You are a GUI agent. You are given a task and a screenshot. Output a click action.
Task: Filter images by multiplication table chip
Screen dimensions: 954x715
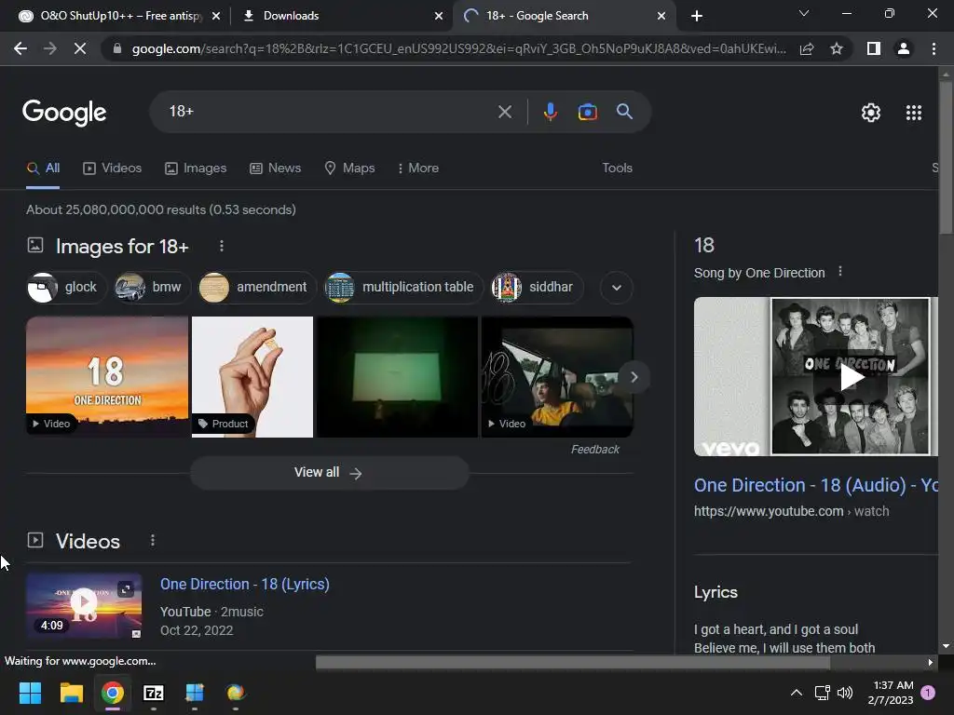pos(403,287)
